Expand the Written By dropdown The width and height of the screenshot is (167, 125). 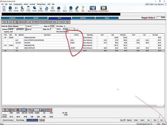(26, 26)
